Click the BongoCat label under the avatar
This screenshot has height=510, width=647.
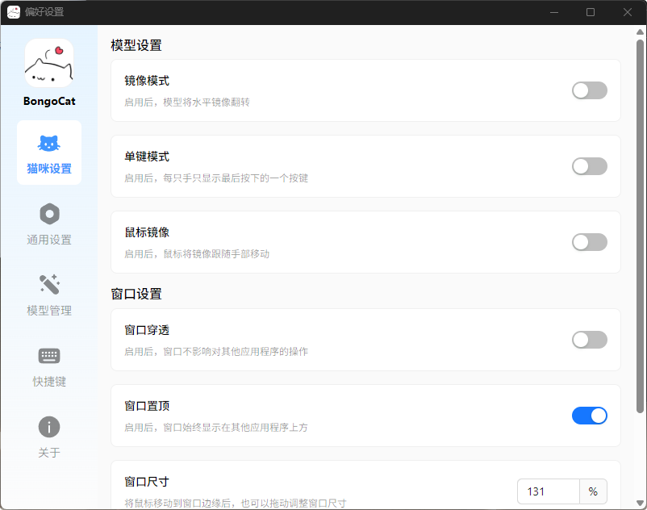tap(49, 101)
